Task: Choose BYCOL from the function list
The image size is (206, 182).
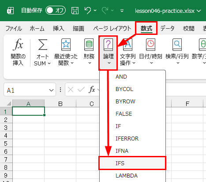Action: (133, 89)
